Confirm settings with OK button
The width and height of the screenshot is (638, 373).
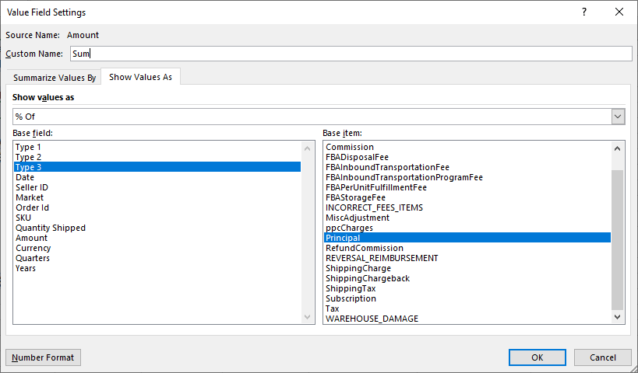tap(537, 357)
